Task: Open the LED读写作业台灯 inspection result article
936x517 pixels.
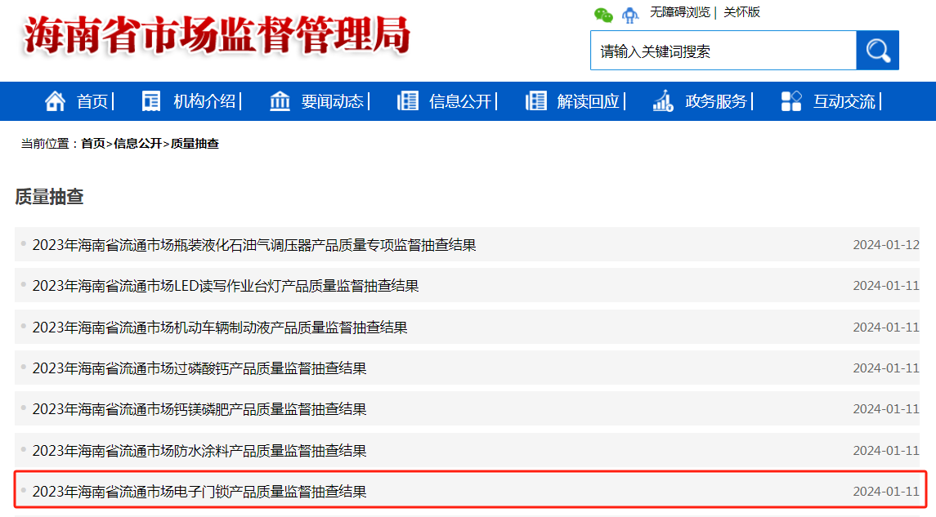Action: pos(226,286)
